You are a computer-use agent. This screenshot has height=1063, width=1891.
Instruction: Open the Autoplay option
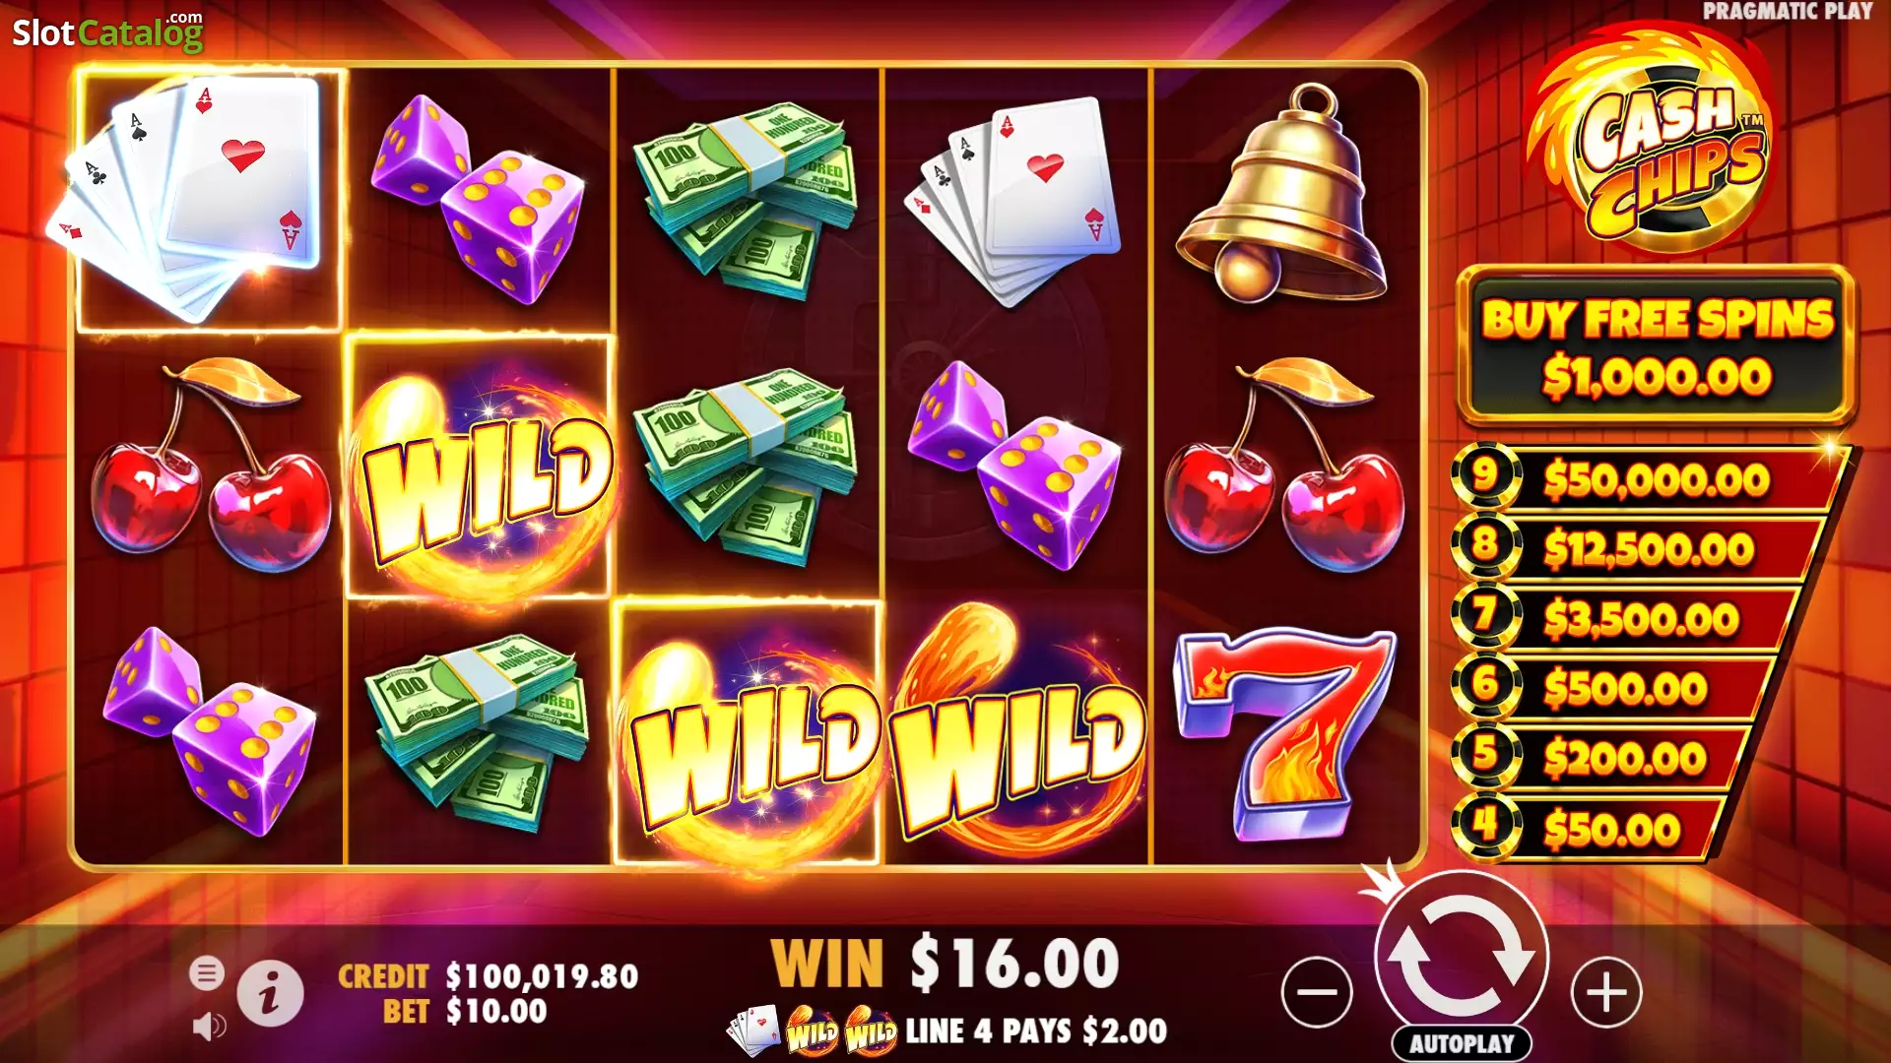click(1462, 1043)
